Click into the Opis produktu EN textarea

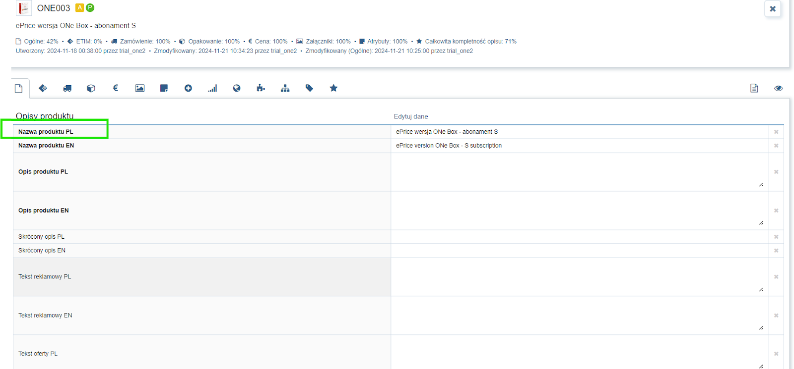point(580,211)
